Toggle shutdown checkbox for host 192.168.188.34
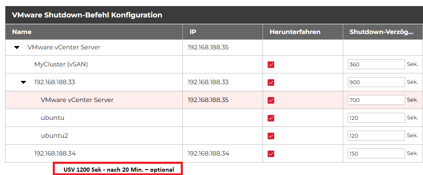This screenshot has height=175, width=423. pos(271,154)
